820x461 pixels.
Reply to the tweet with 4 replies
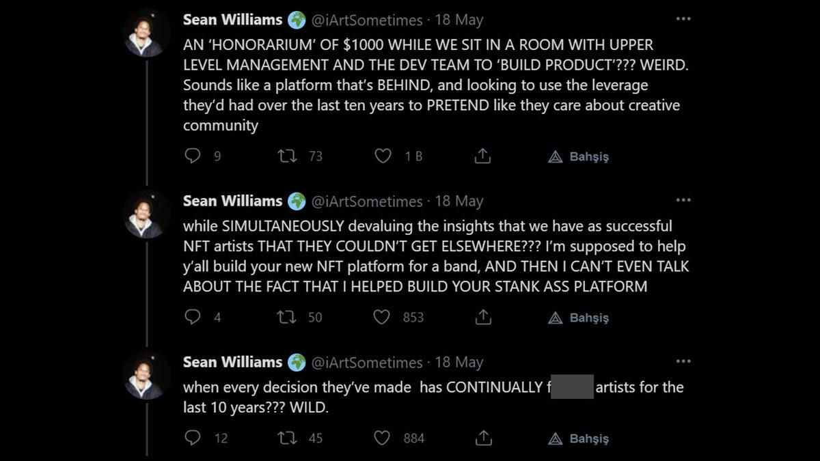pos(193,318)
